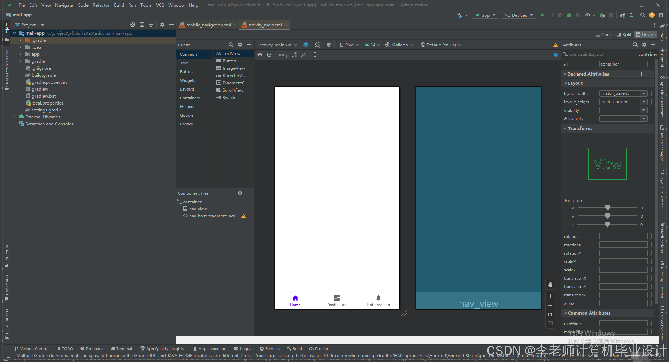669x362 pixels.
Task: Disable pan mode with hand icon
Action: [550, 284]
